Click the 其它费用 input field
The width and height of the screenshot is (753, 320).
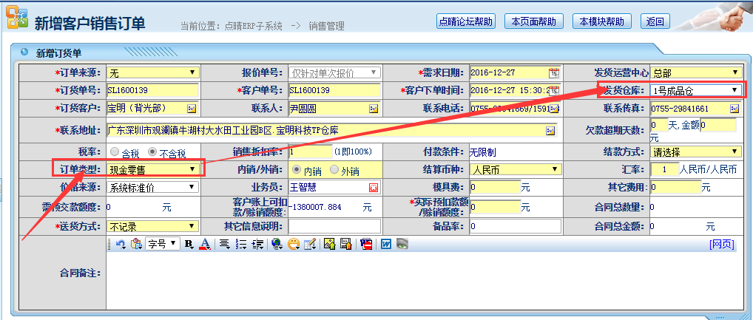coord(675,187)
